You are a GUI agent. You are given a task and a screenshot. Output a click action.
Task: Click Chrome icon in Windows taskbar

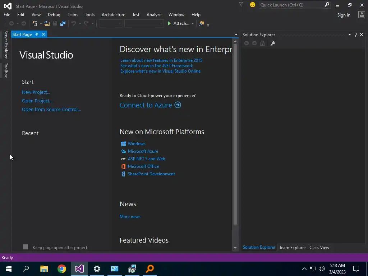(62, 269)
